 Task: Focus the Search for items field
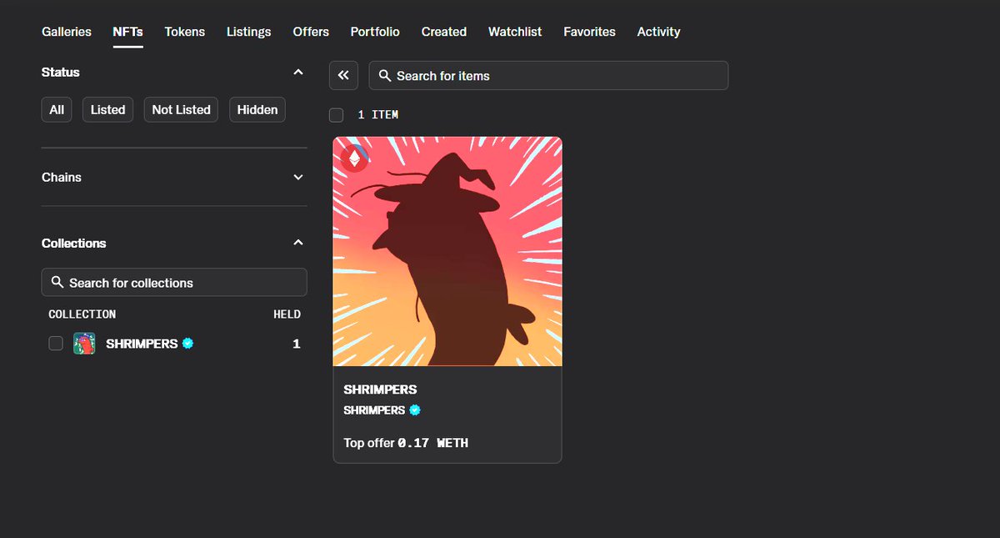click(548, 75)
